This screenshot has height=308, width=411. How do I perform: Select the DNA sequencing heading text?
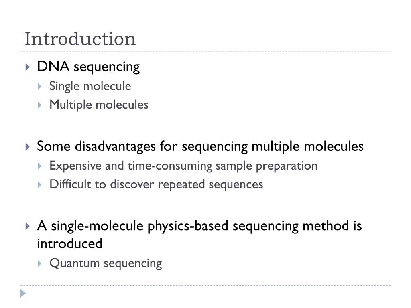tap(88, 67)
